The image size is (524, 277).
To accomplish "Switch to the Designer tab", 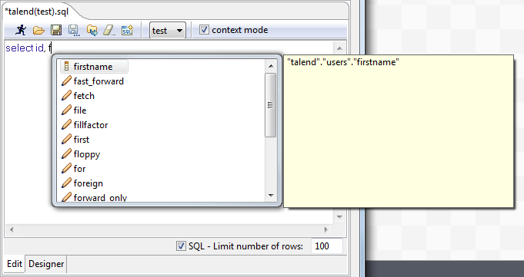I will (x=46, y=264).
